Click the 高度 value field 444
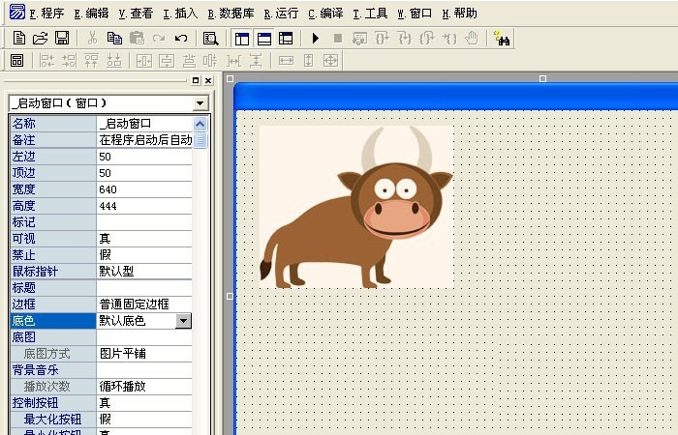Screen dimensions: 678x435 [x=144, y=206]
